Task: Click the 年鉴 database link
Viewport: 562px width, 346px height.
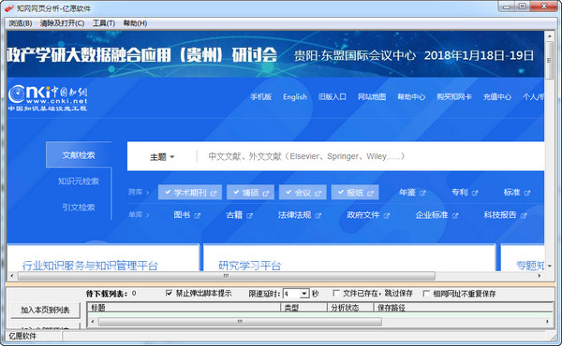Action: [407, 193]
